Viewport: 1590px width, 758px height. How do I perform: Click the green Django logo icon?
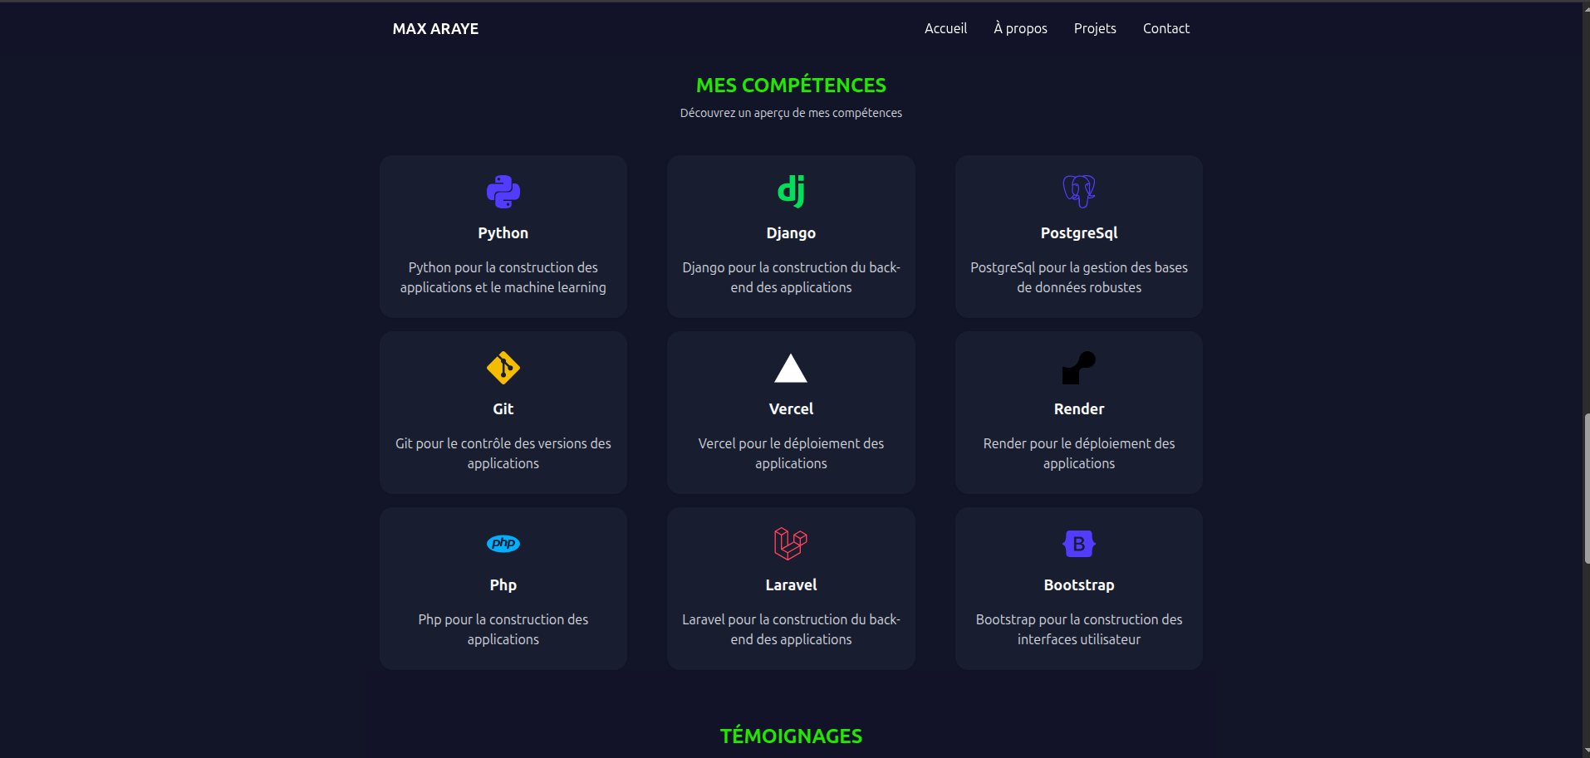[x=791, y=191]
